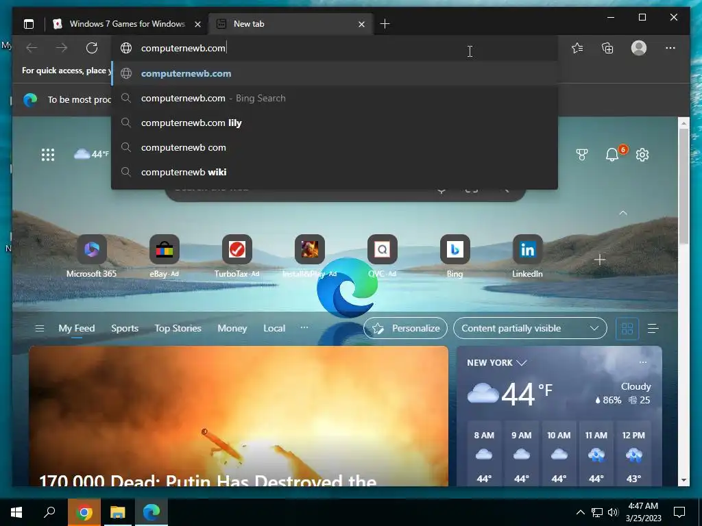
Task: Choose the computernewb.com URL suggestion
Action: [335, 73]
